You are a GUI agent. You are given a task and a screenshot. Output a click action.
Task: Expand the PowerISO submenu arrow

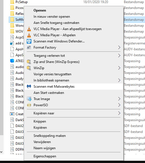coord(119,105)
